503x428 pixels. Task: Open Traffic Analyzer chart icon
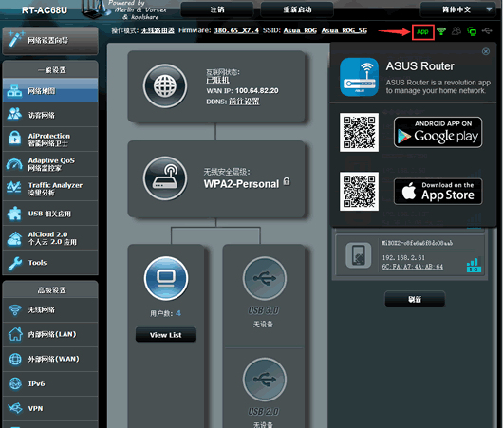pos(14,188)
